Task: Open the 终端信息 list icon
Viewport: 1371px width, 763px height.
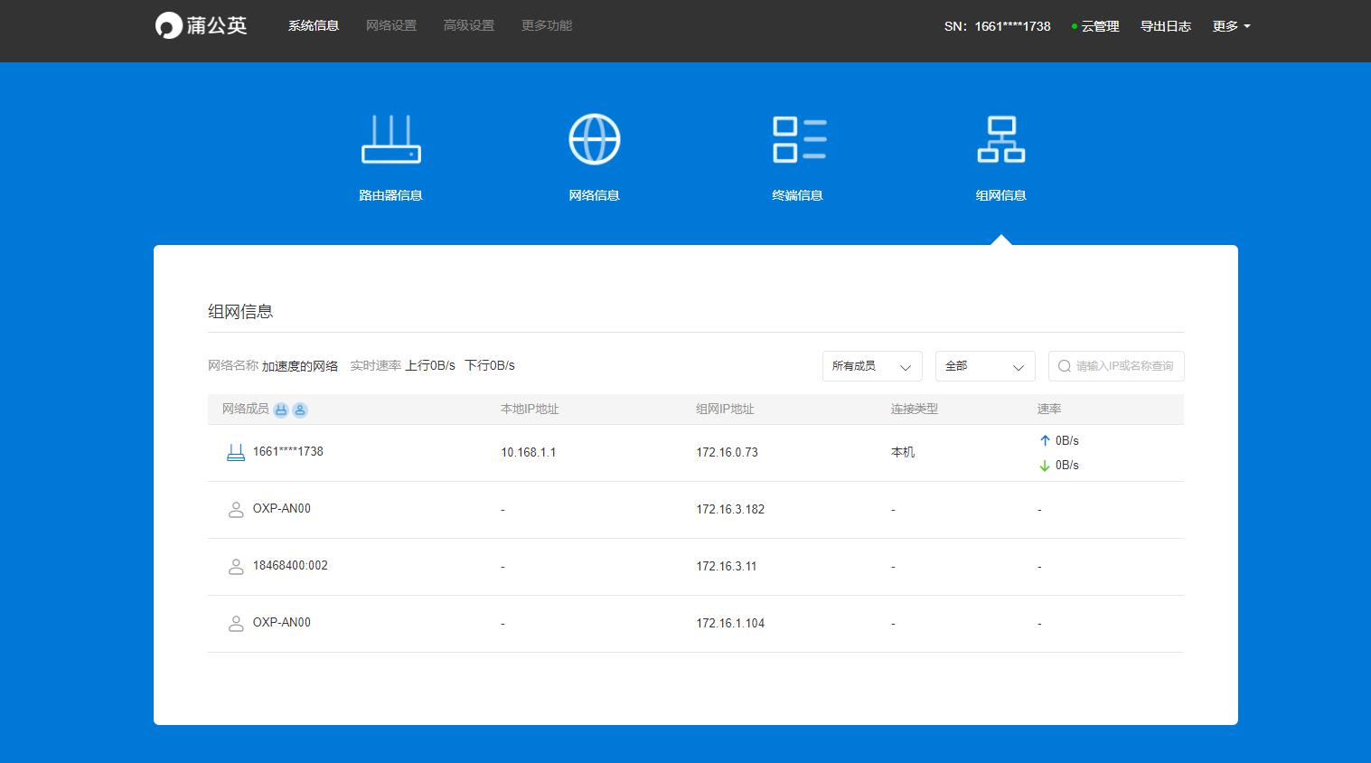Action: [798, 139]
